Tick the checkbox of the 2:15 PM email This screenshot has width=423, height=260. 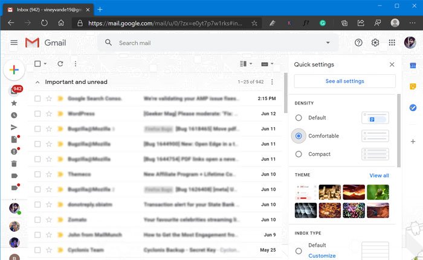click(x=37, y=98)
